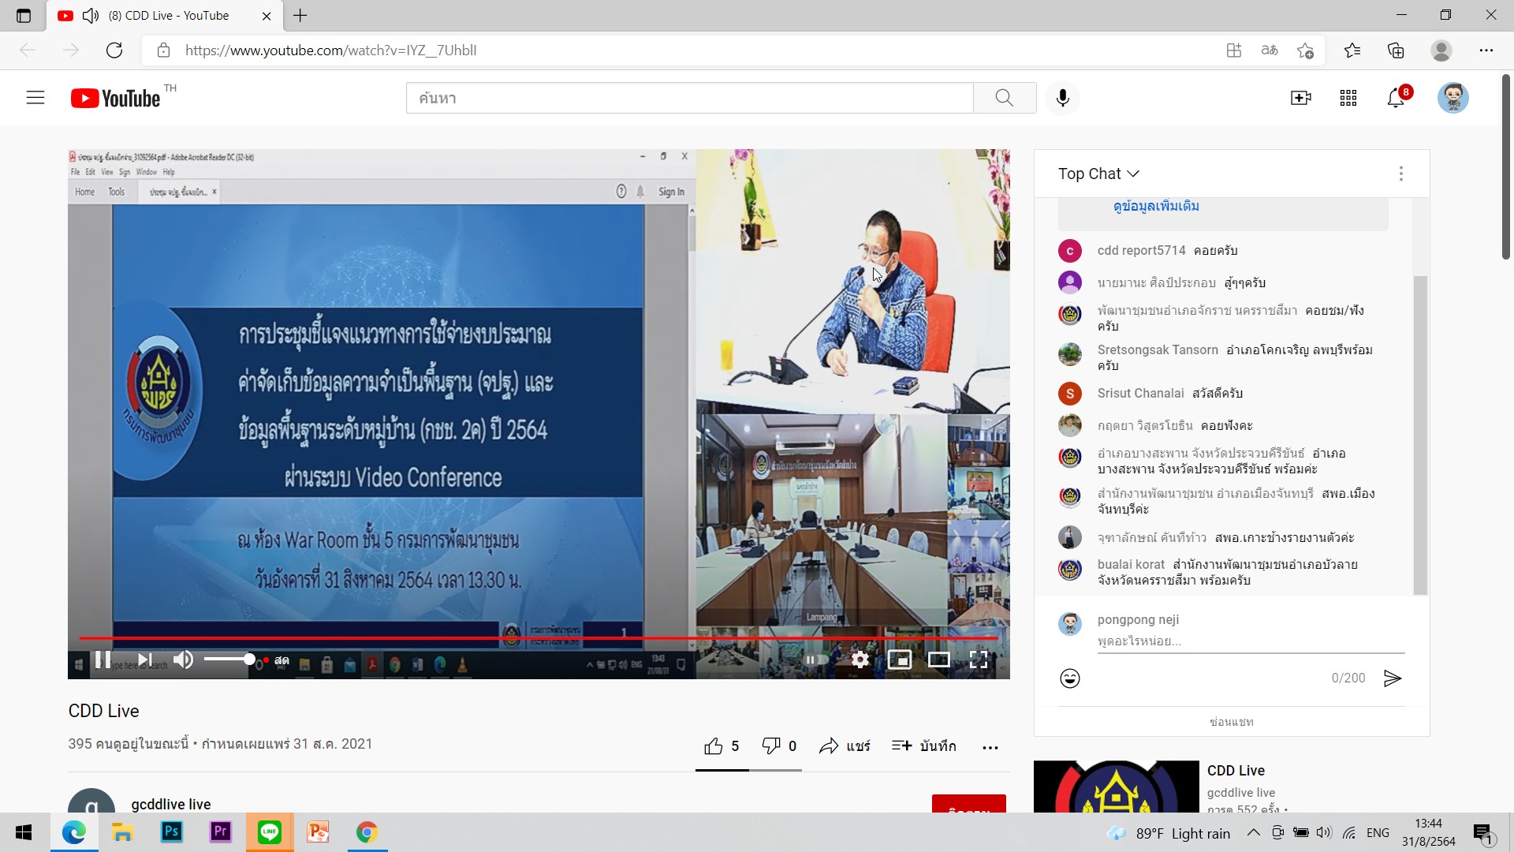Toggle theater mode view
Image resolution: width=1514 pixels, height=852 pixels.
coord(939,660)
